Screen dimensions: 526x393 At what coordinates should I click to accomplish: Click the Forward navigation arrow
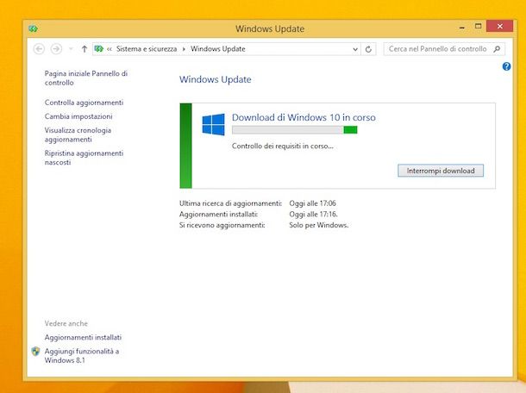(56, 49)
